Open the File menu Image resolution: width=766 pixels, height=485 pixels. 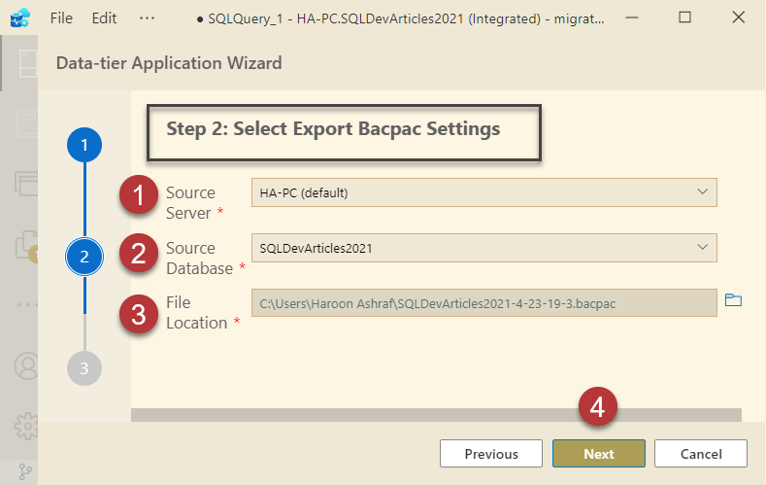pyautogui.click(x=61, y=18)
